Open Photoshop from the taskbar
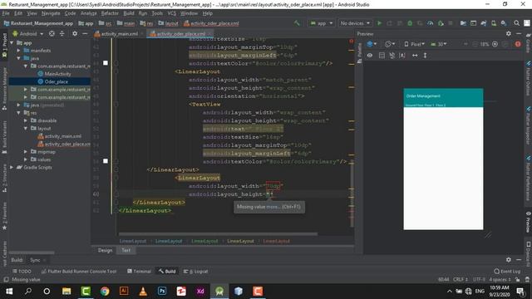The image size is (532, 299). point(162,292)
